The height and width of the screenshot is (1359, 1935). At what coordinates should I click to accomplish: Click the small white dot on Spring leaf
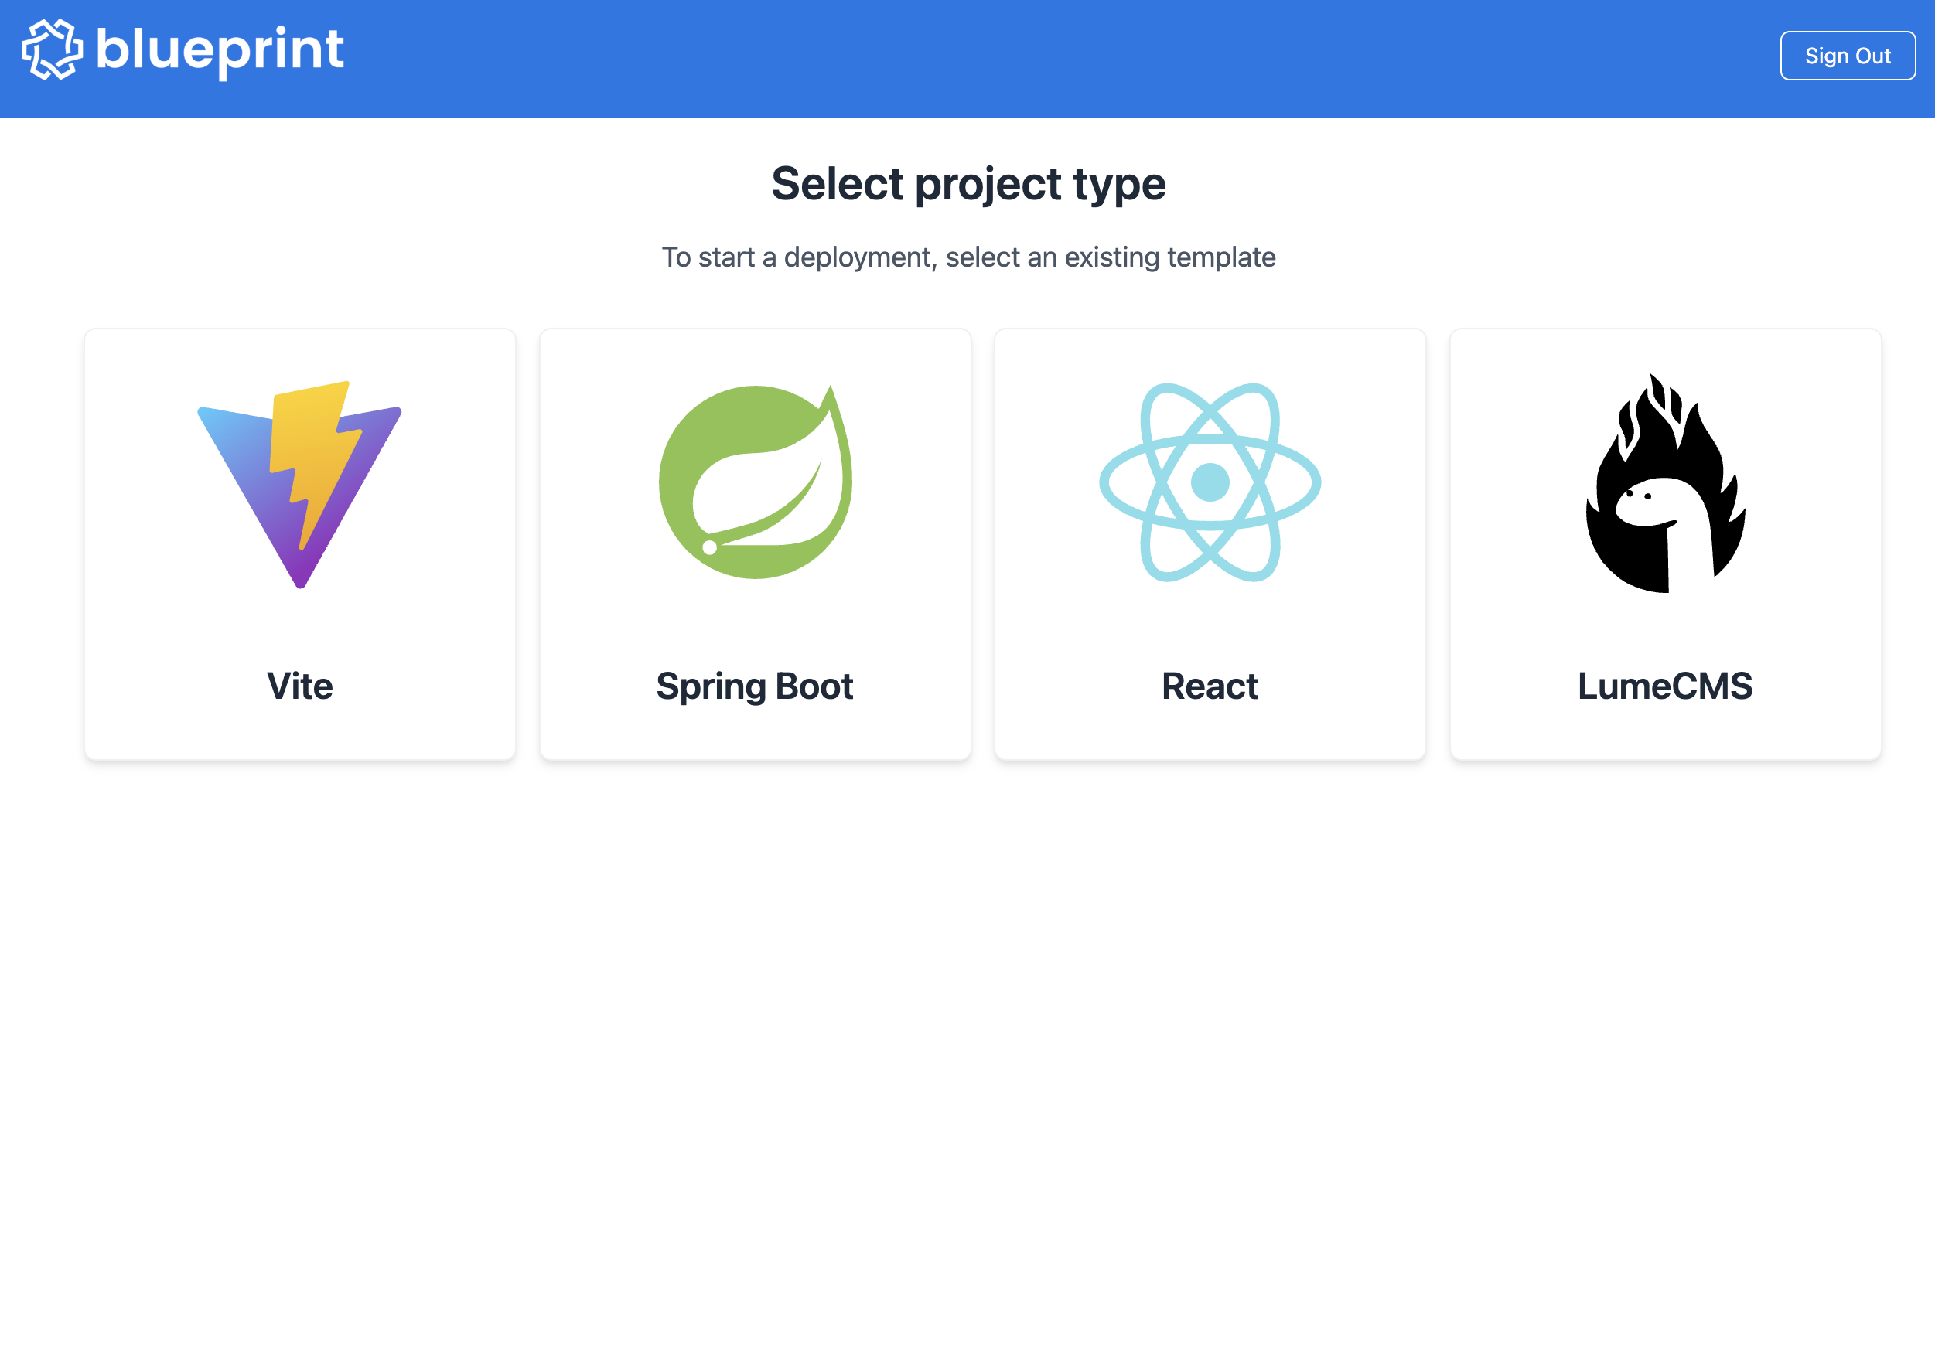(x=710, y=547)
